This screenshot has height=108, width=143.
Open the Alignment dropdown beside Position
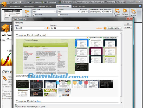click(x=84, y=12)
